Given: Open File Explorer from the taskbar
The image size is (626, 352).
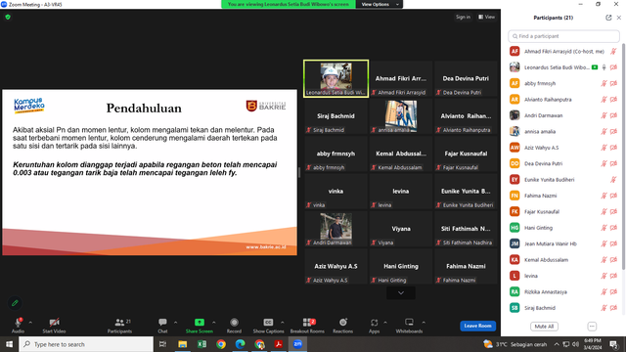Looking at the screenshot, I should [183, 344].
